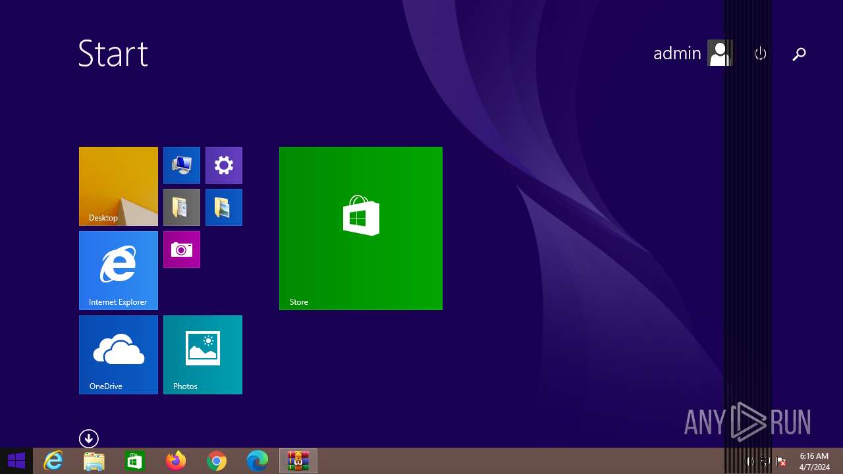
Task: Open the search magnifier
Action: 799,54
